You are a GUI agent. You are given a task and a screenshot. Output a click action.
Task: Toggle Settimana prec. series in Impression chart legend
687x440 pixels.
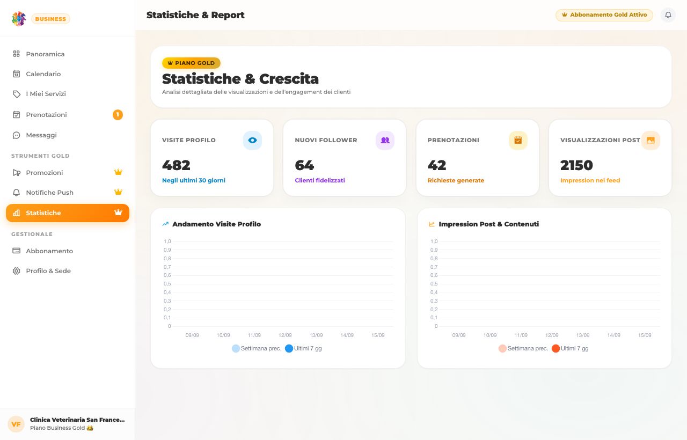click(523, 349)
